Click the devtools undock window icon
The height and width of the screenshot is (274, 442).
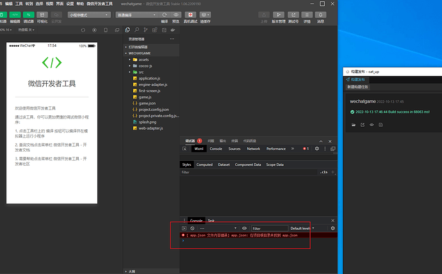click(x=333, y=149)
